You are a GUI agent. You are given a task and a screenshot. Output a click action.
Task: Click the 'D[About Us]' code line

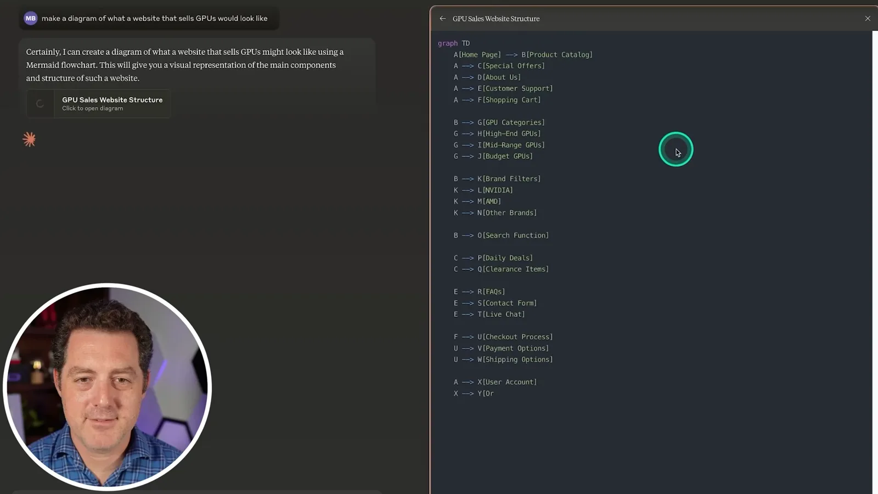point(487,77)
